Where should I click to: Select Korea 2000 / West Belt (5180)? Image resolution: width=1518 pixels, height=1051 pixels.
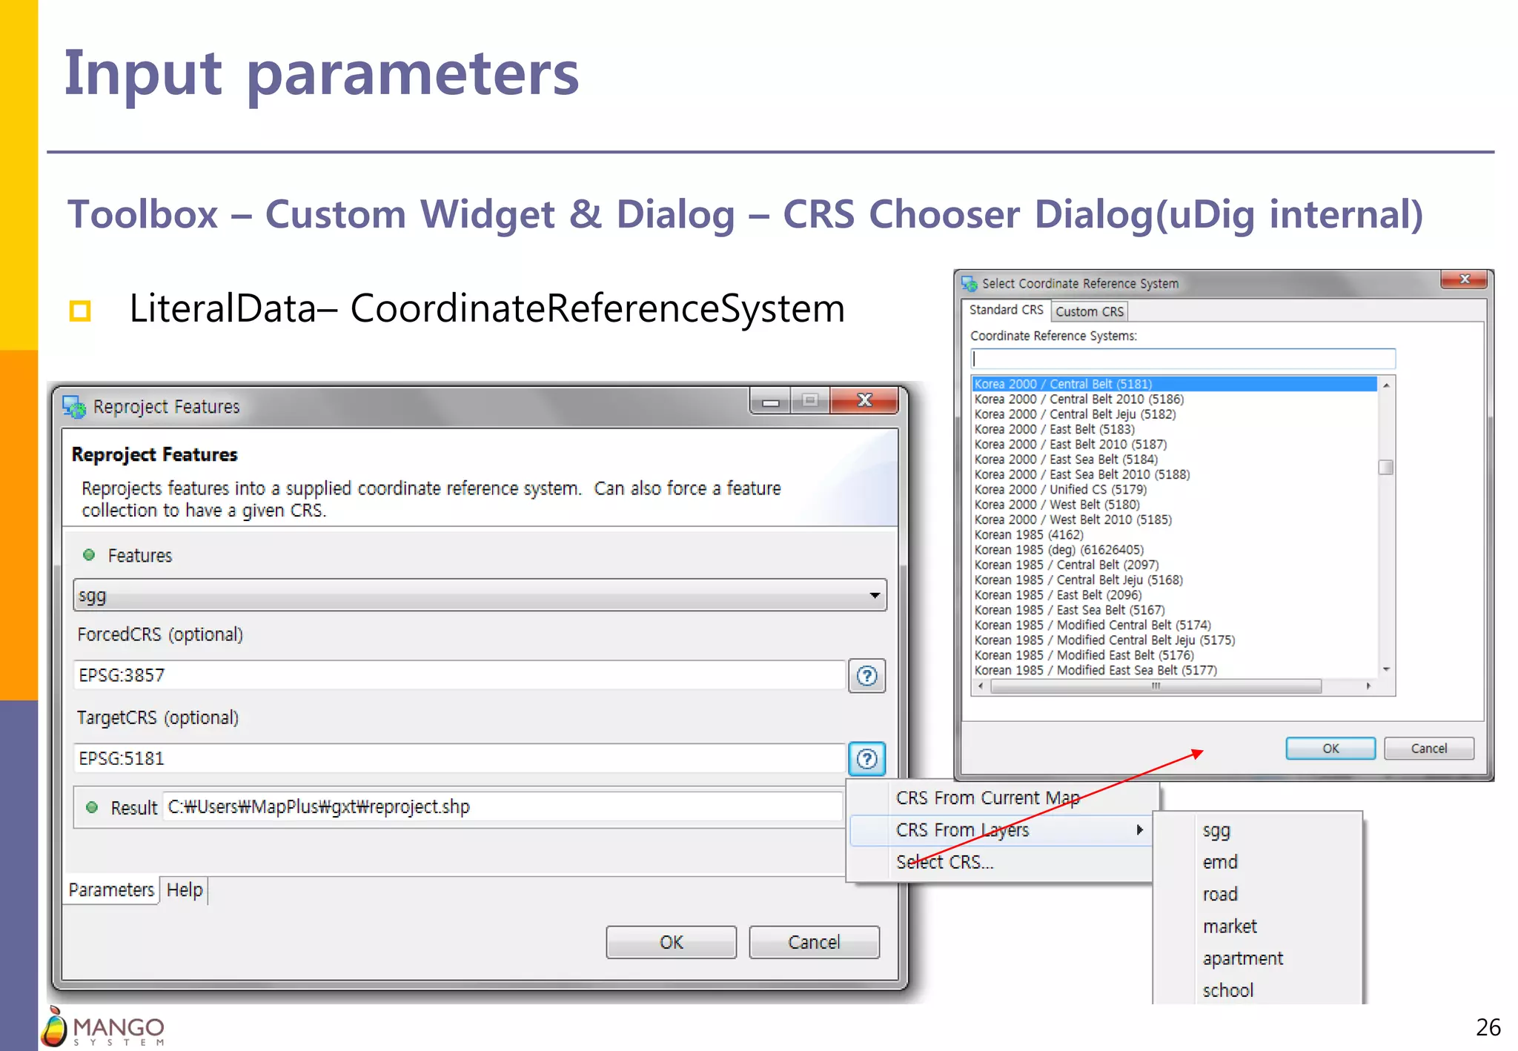(1056, 505)
